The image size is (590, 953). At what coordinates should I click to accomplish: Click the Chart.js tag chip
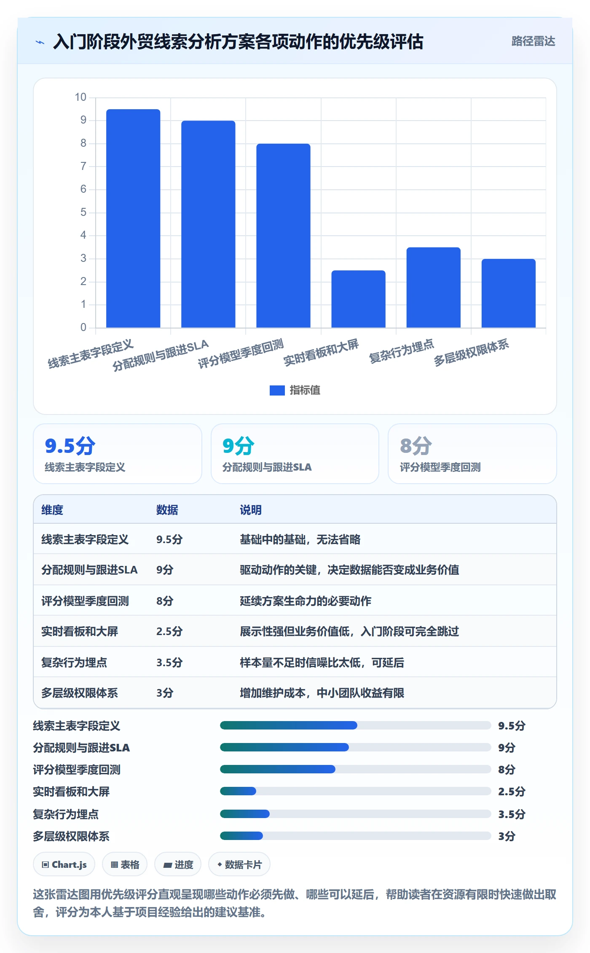pyautogui.click(x=64, y=864)
